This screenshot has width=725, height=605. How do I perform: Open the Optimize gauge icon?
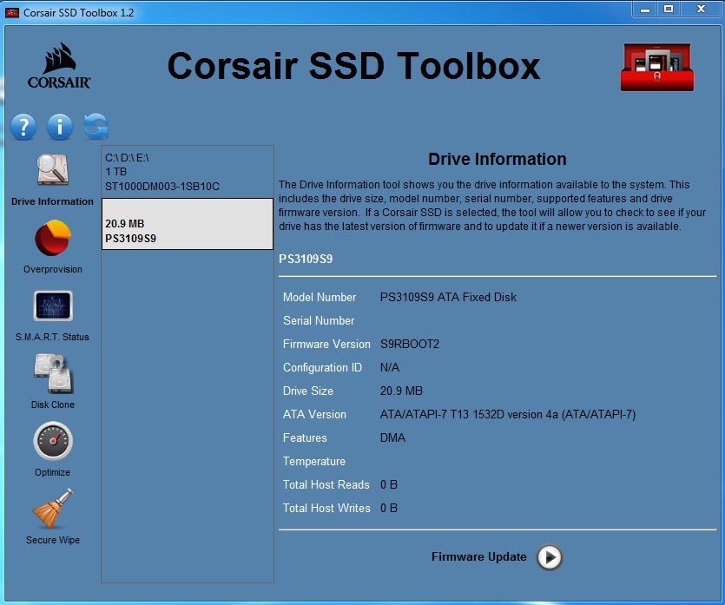point(53,441)
